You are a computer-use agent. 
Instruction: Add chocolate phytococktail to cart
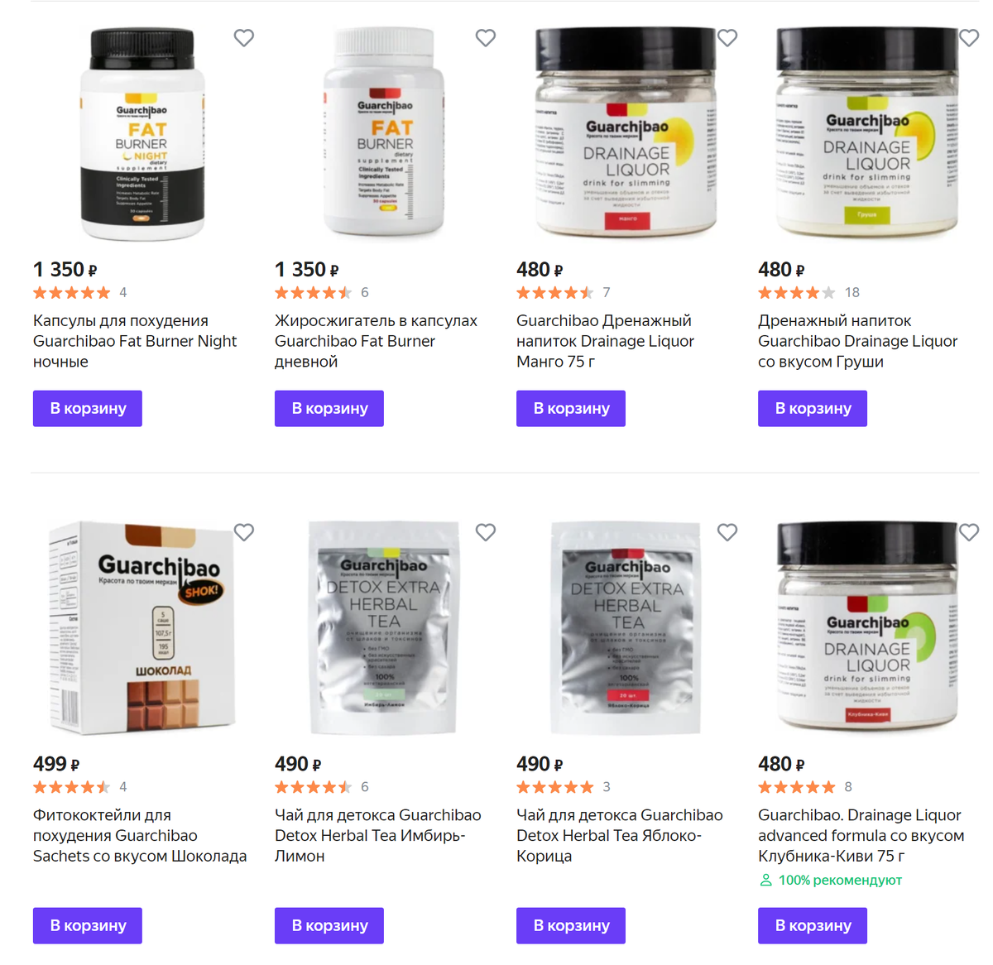click(x=88, y=925)
